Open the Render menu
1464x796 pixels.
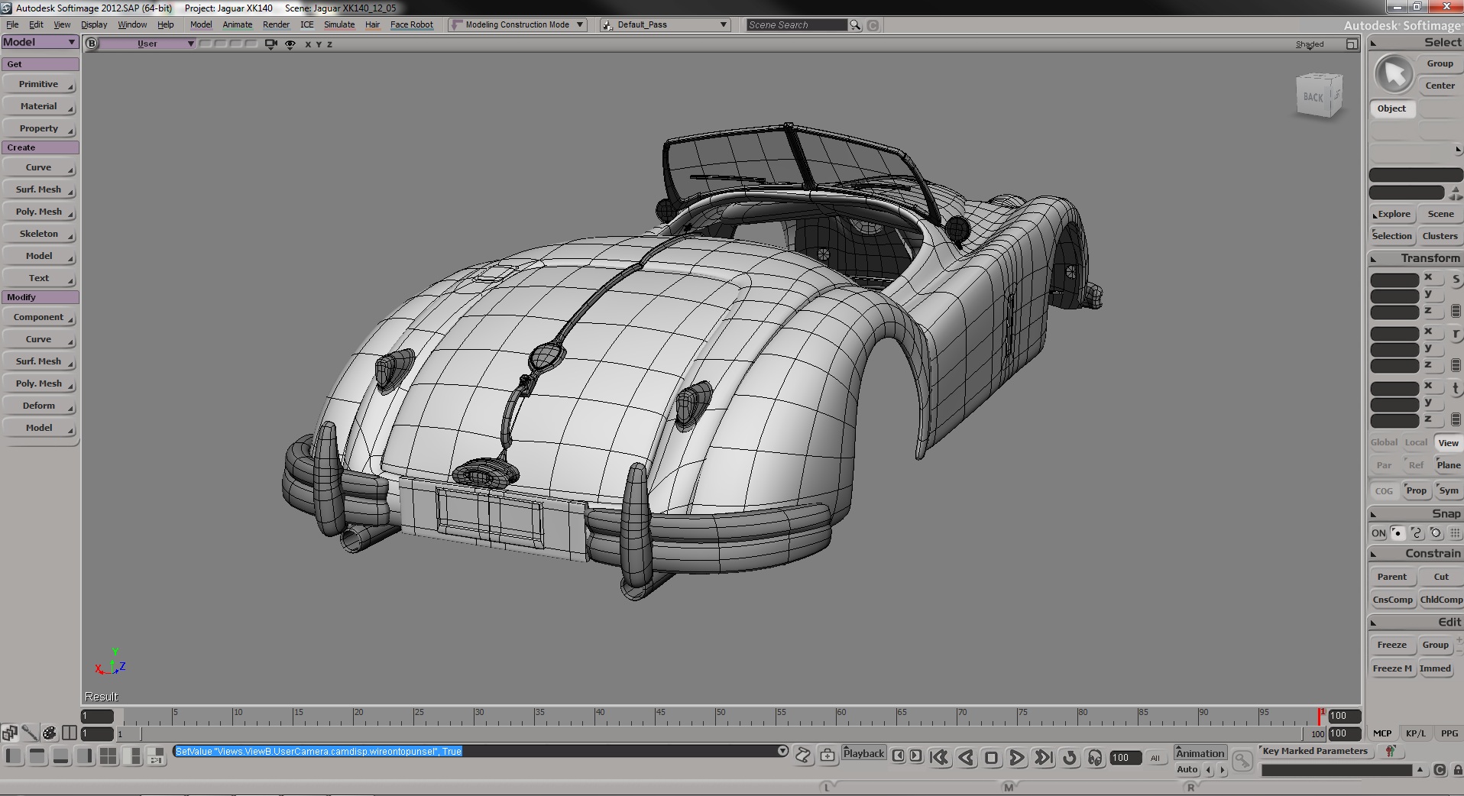tap(276, 24)
